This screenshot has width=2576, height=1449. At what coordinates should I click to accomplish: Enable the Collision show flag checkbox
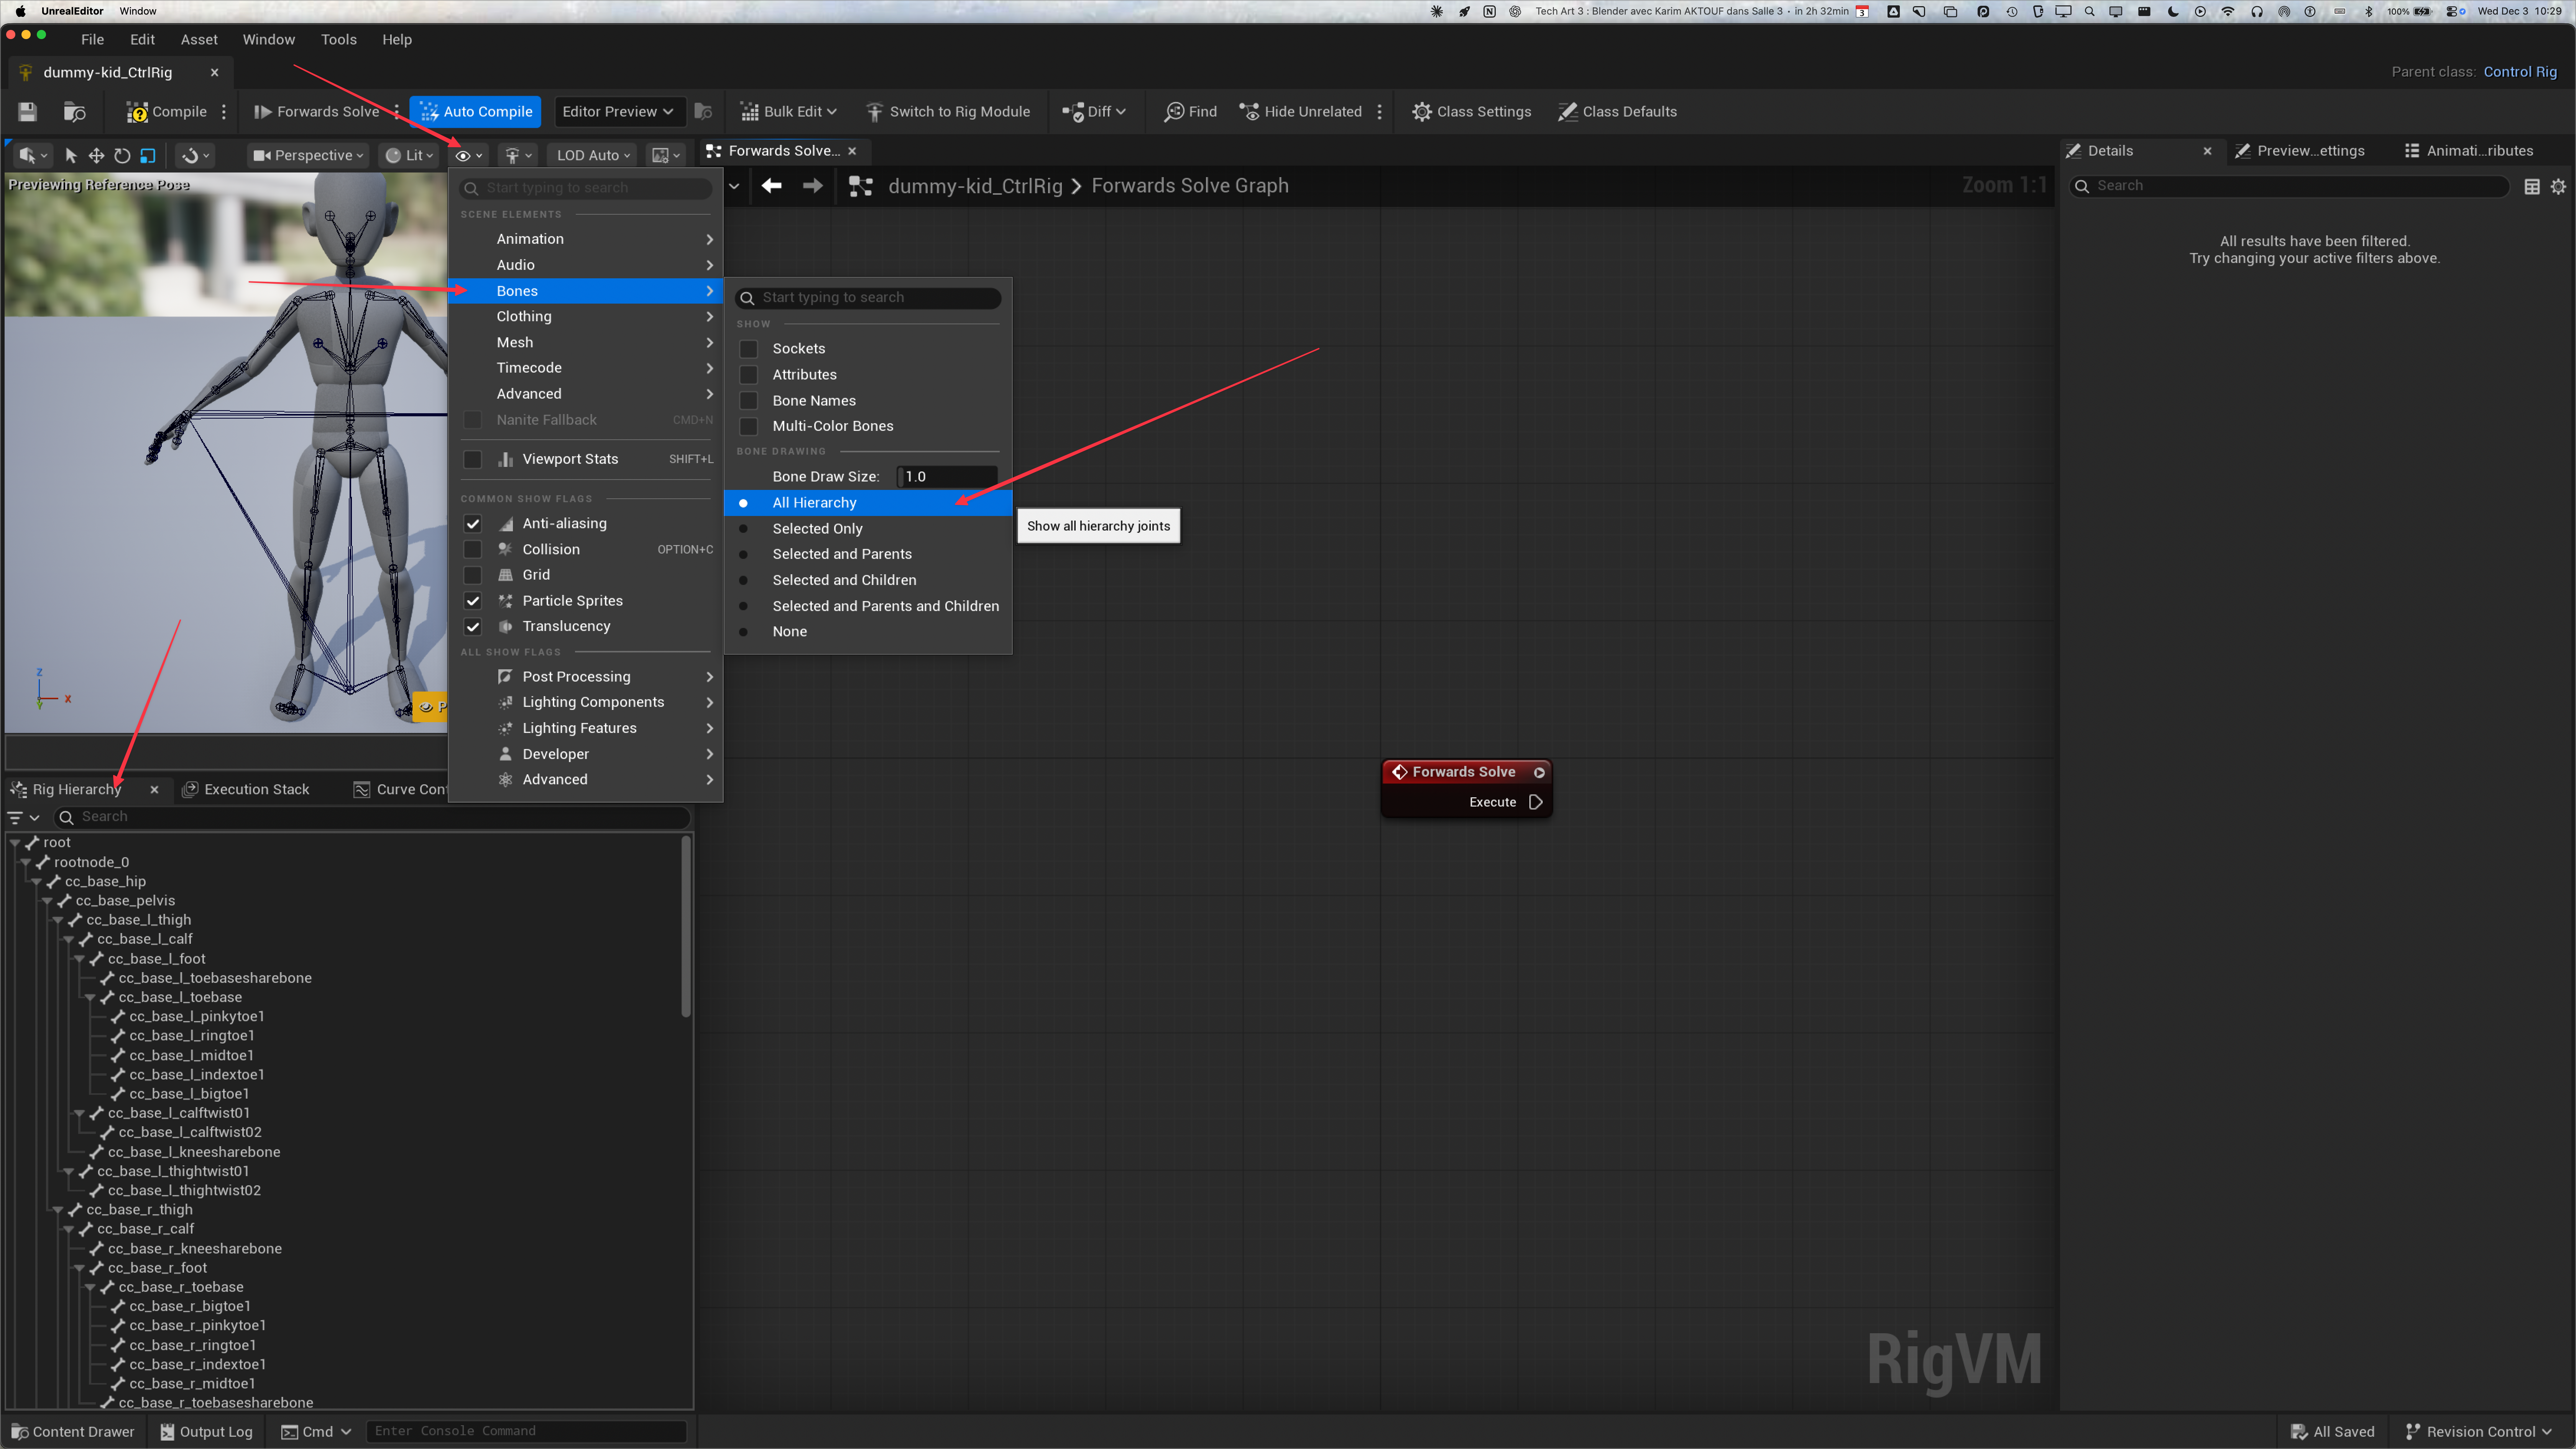(473, 550)
